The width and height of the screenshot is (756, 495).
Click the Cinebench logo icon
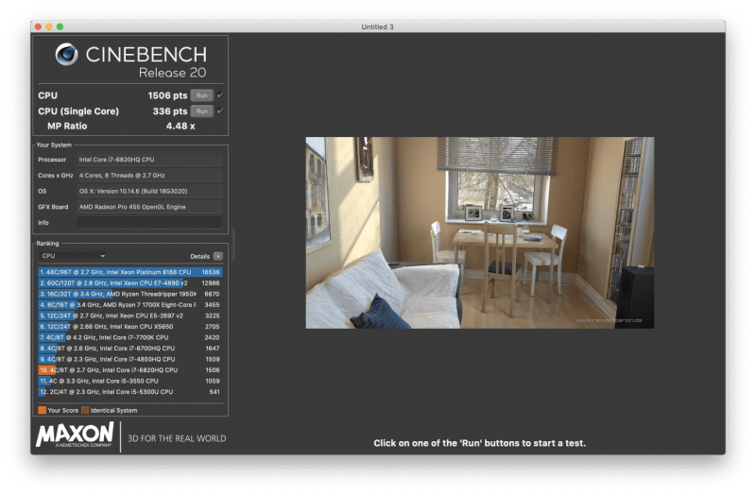click(66, 54)
